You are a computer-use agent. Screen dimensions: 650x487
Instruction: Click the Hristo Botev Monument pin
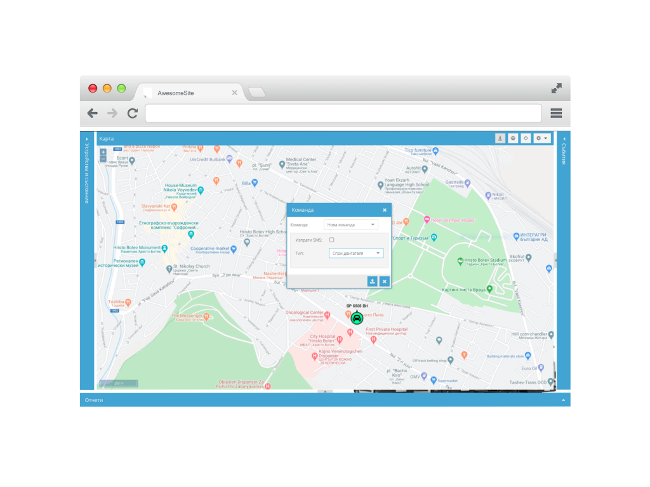[164, 249]
